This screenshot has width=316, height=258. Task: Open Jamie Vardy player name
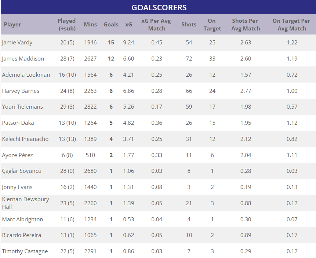[17, 43]
